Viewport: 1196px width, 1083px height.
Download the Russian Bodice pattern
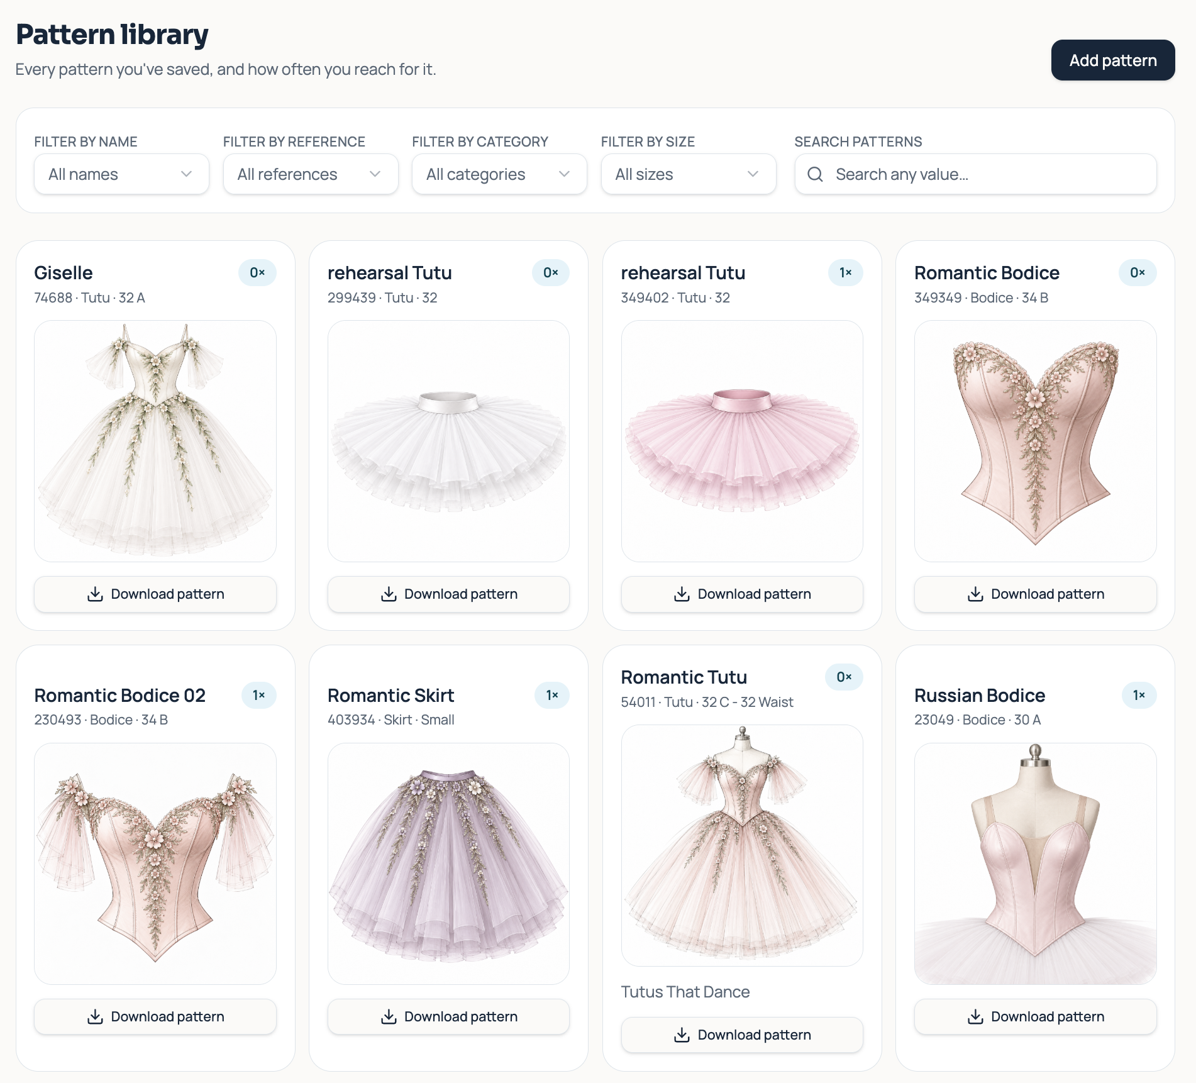tap(1036, 1017)
